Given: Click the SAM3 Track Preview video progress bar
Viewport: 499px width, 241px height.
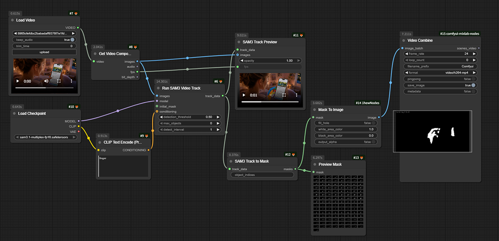Looking at the screenshot, I should pyautogui.click(x=270, y=102).
